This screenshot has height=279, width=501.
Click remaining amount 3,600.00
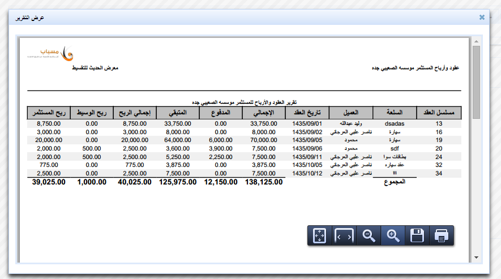178,148
